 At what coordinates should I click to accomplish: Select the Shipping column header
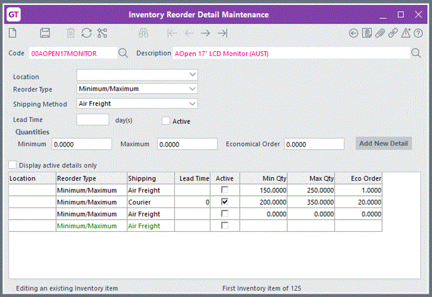(x=151, y=178)
